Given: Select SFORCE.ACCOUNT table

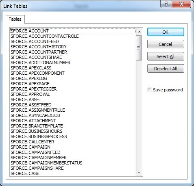Looking at the screenshot, I should [73, 31].
